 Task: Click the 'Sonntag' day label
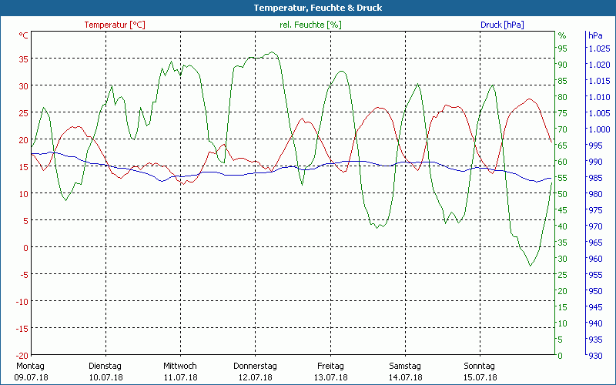click(x=479, y=366)
